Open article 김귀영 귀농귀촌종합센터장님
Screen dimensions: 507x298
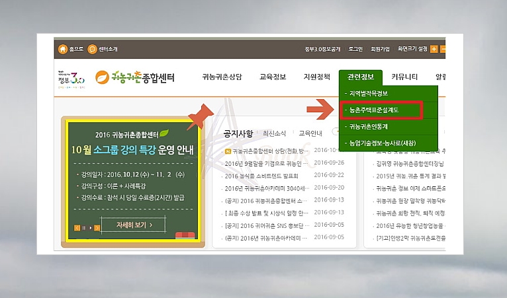(x=410, y=164)
